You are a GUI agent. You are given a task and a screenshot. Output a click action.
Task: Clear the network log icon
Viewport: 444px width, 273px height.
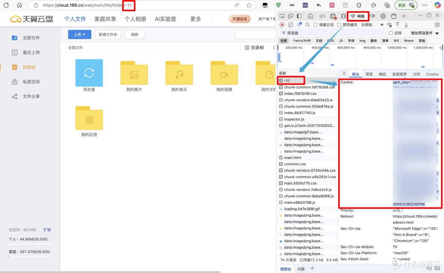pyautogui.click(x=291, y=25)
